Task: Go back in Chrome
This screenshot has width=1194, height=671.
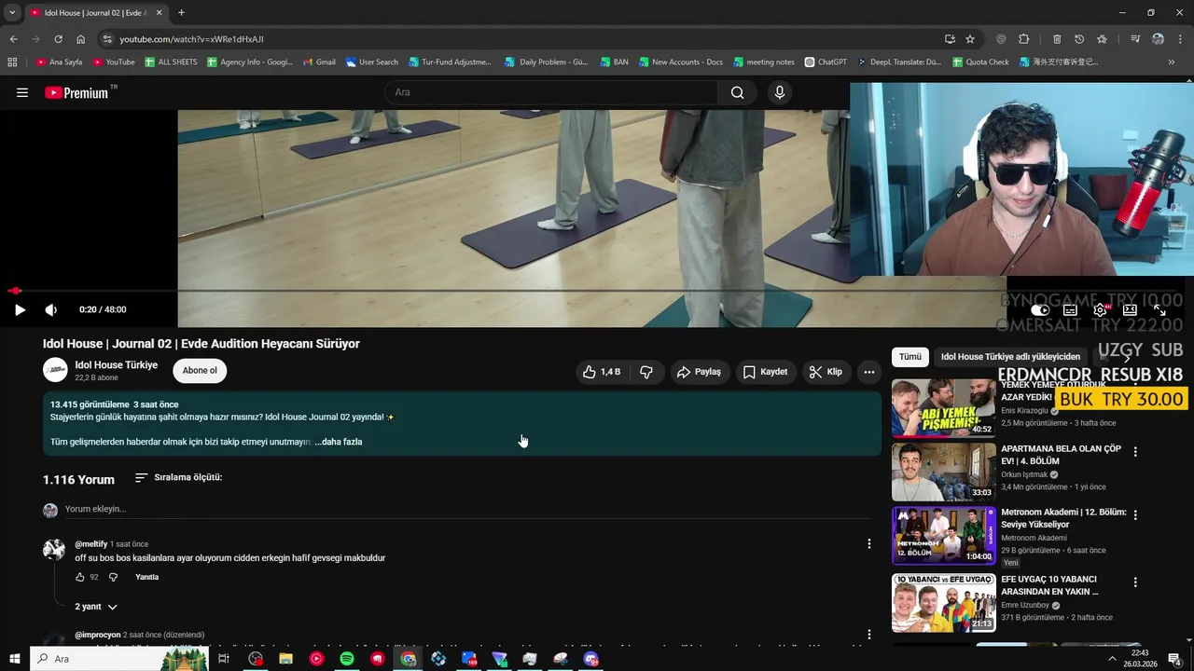Action: click(13, 39)
